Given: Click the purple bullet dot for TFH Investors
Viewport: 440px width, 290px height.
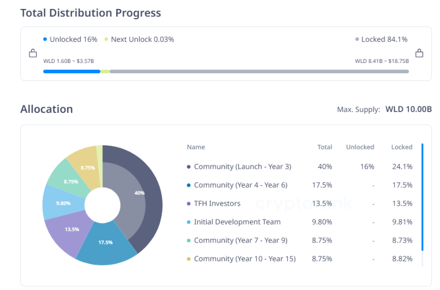Looking at the screenshot, I should [189, 204].
